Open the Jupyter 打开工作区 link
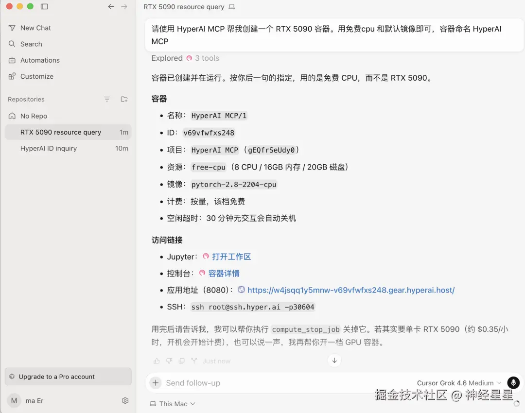 point(231,257)
